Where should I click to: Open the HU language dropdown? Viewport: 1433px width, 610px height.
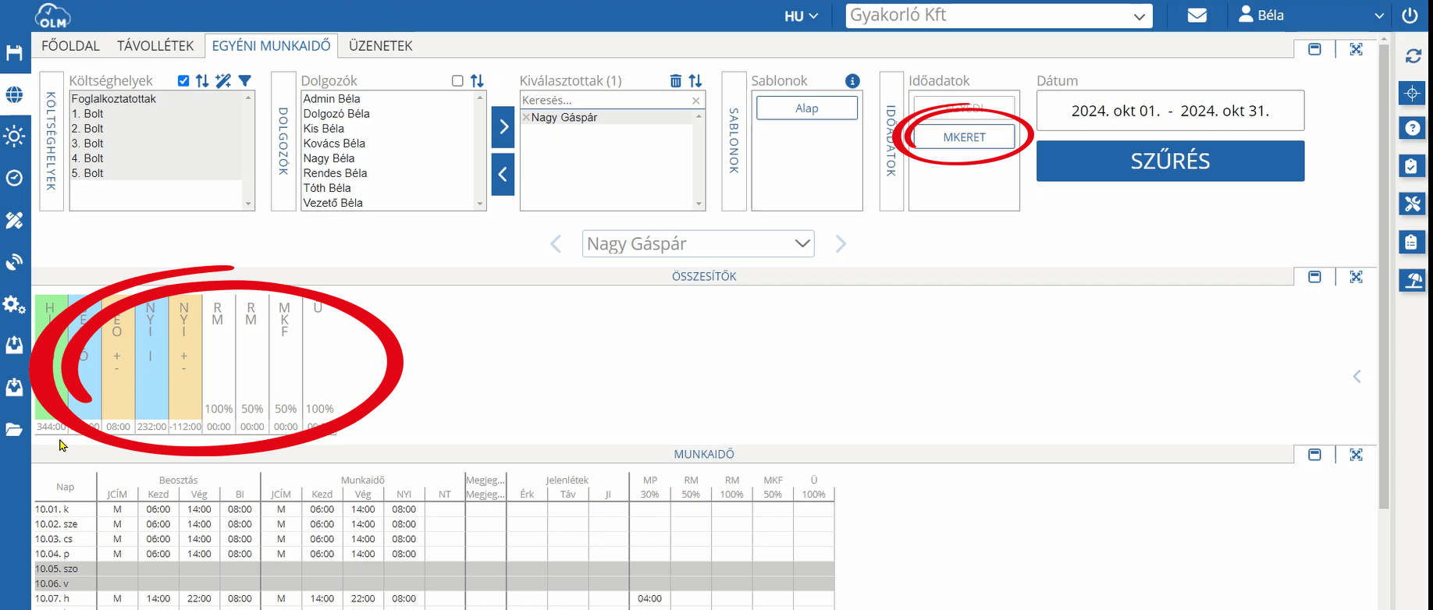pyautogui.click(x=802, y=16)
